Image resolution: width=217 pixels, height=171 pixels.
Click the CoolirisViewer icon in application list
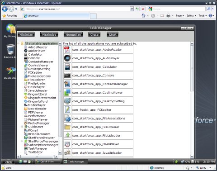click(67, 93)
